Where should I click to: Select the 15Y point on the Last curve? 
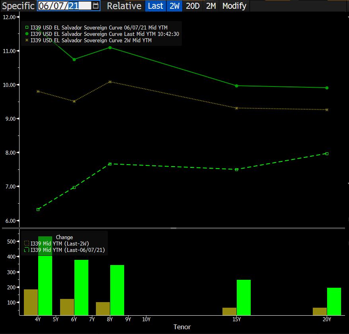pyautogui.click(x=237, y=86)
